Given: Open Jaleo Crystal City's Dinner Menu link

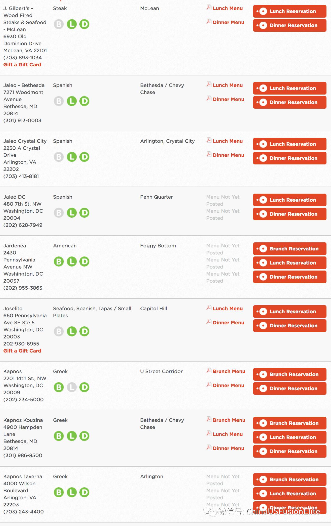Looking at the screenshot, I should pos(228,155).
